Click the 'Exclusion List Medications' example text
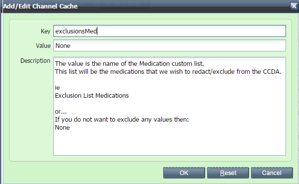The image size is (299, 184). pyautogui.click(x=92, y=95)
